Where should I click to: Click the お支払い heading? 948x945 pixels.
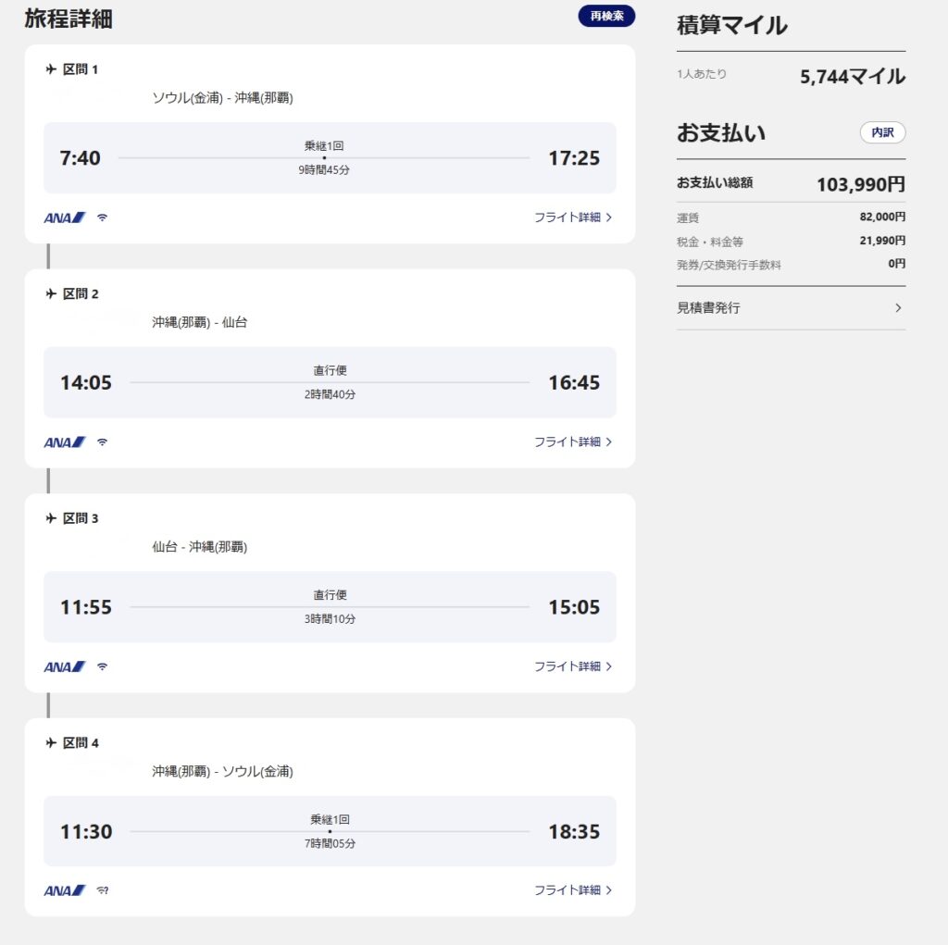coord(720,132)
